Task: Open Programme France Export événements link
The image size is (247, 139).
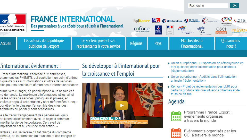Action: pyautogui.click(x=208, y=116)
